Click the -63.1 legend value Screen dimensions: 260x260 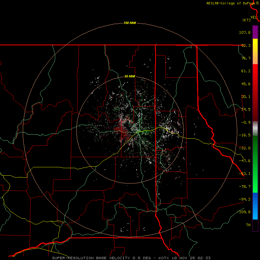(x=245, y=174)
